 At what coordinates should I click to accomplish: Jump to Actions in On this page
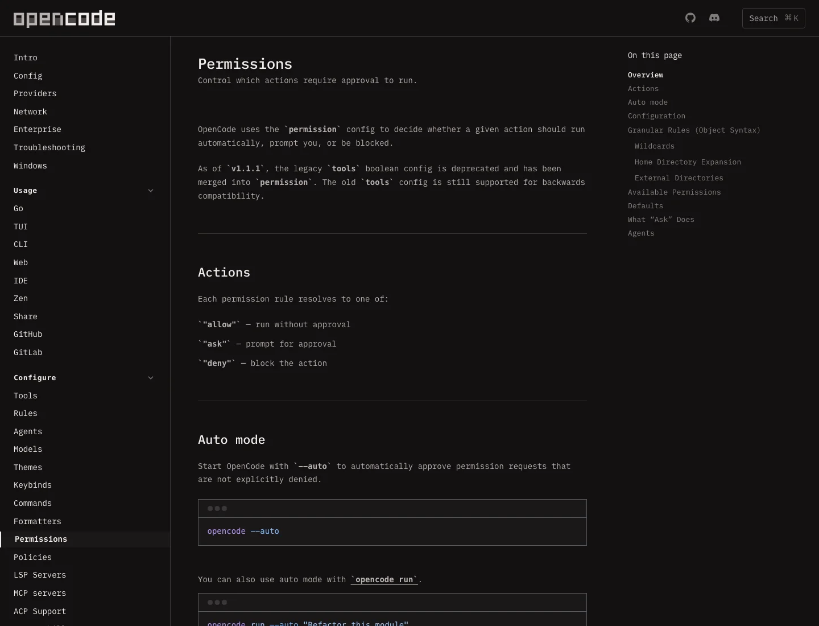pyautogui.click(x=643, y=88)
